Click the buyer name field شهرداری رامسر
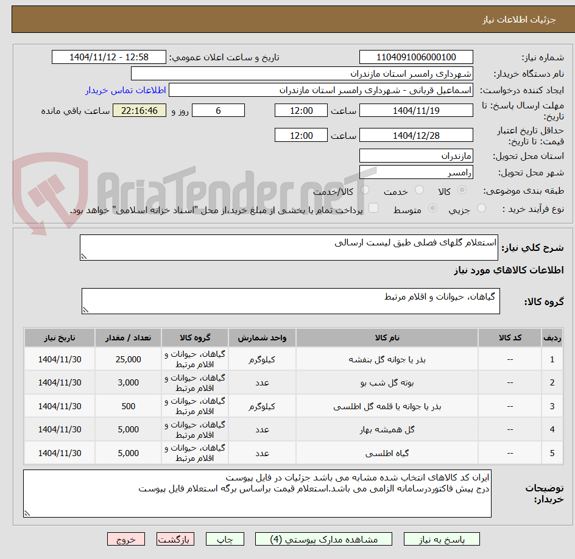This screenshot has width=575, height=559. coord(302,73)
